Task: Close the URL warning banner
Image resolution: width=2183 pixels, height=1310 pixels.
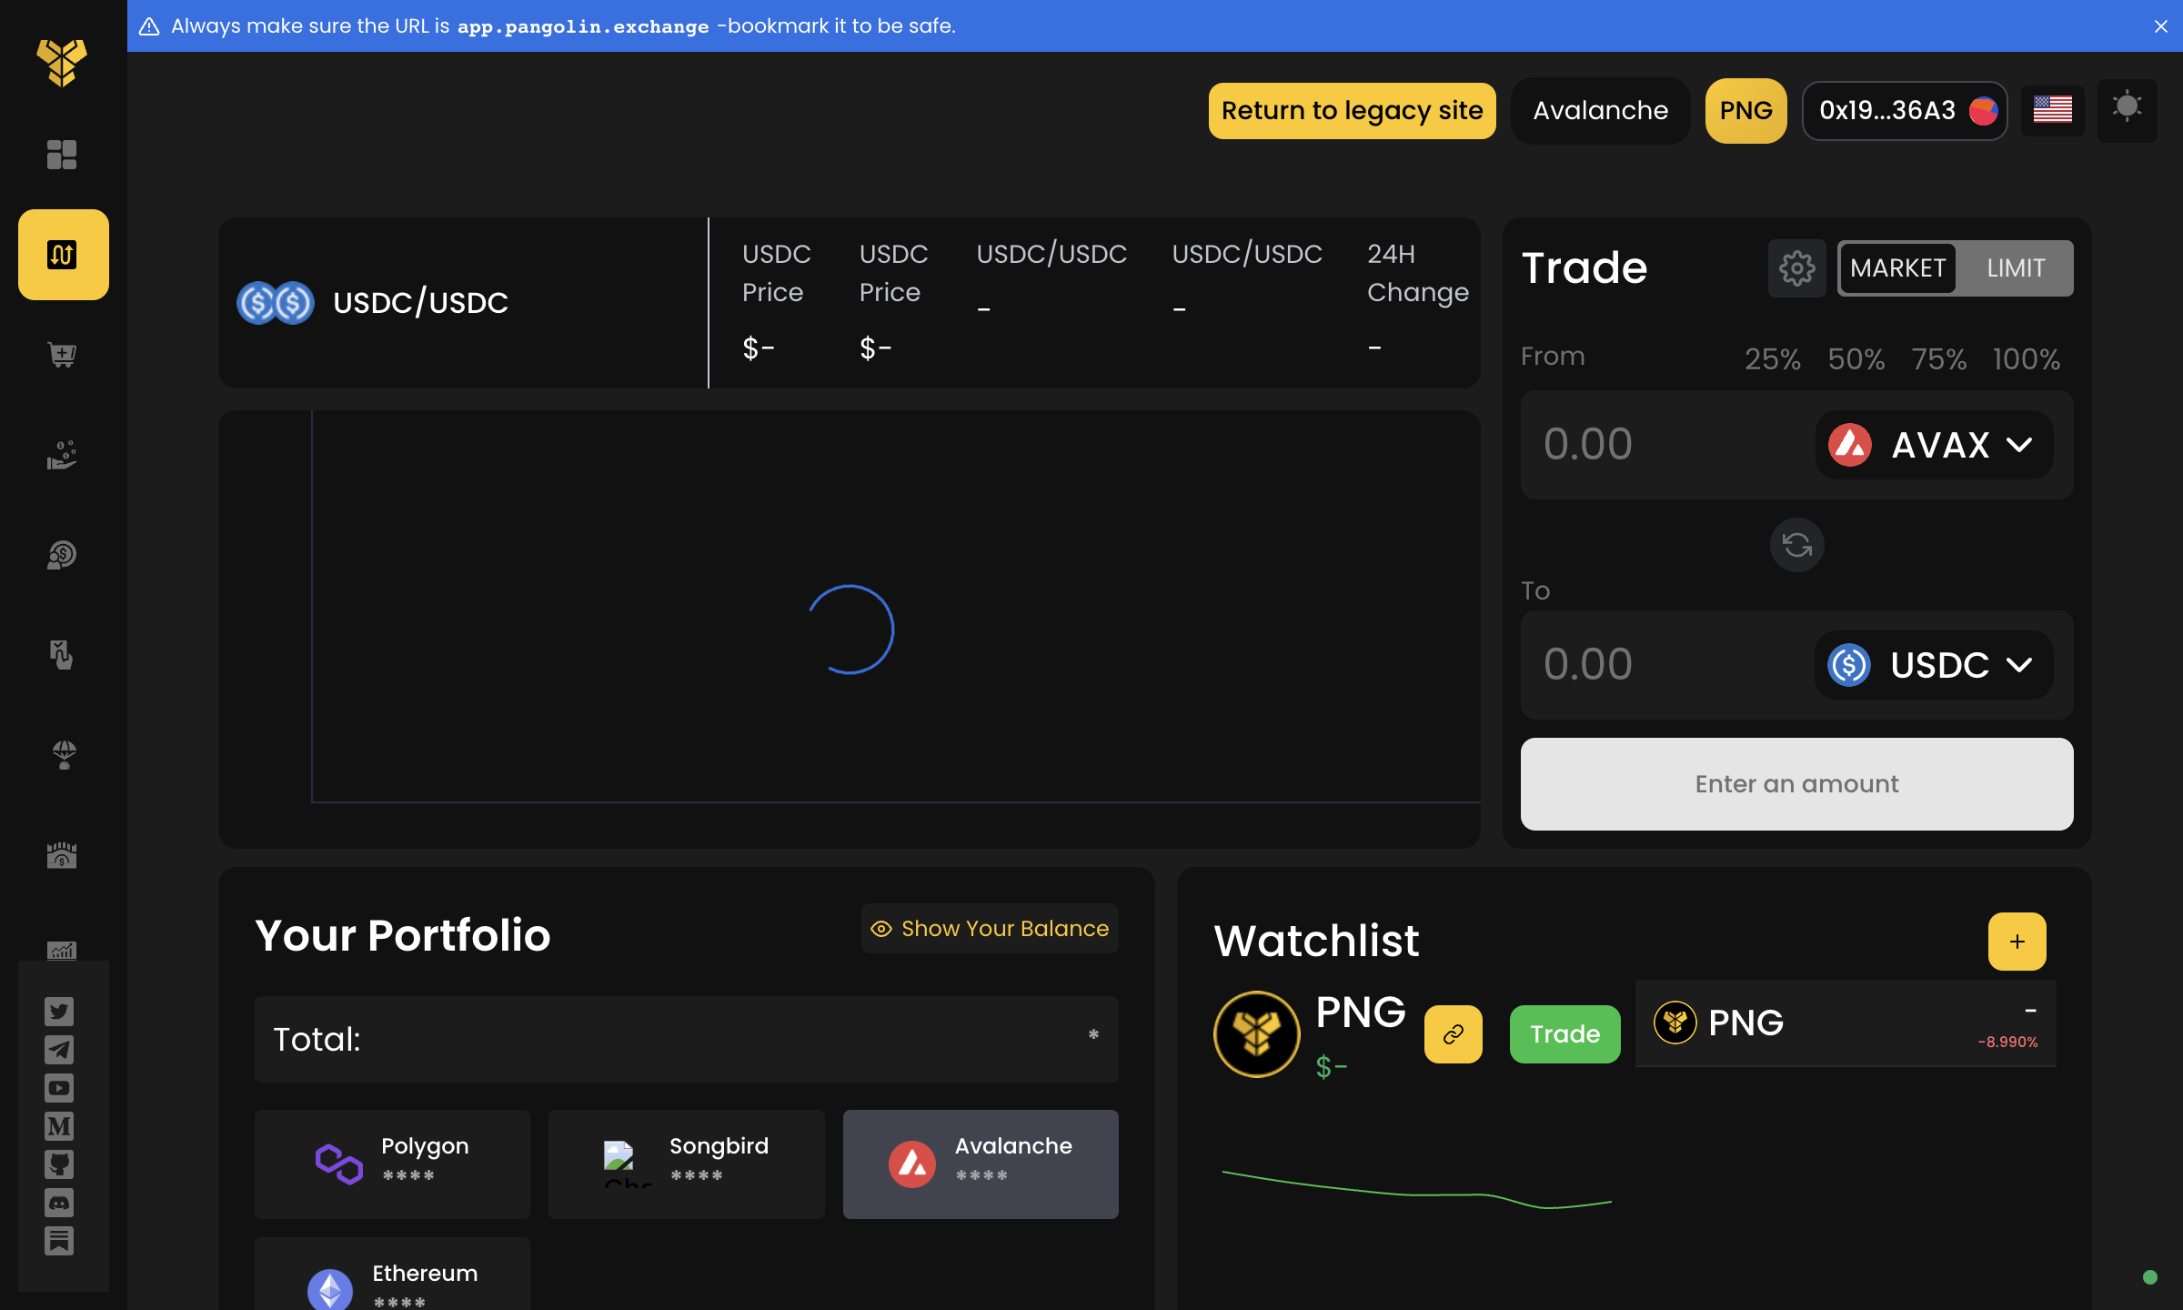Action: (x=2161, y=26)
